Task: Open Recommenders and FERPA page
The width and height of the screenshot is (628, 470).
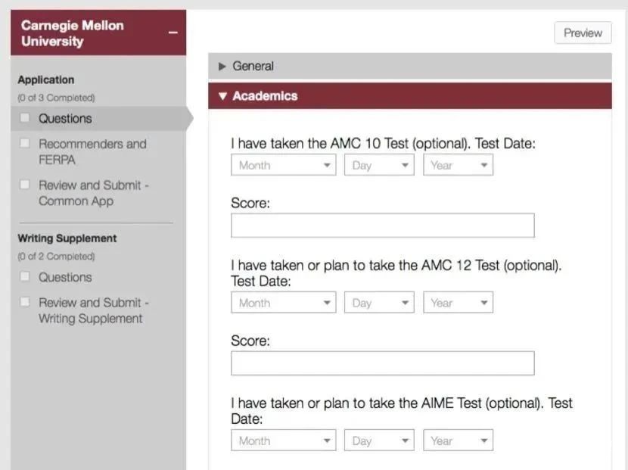Action: pyautogui.click(x=92, y=152)
